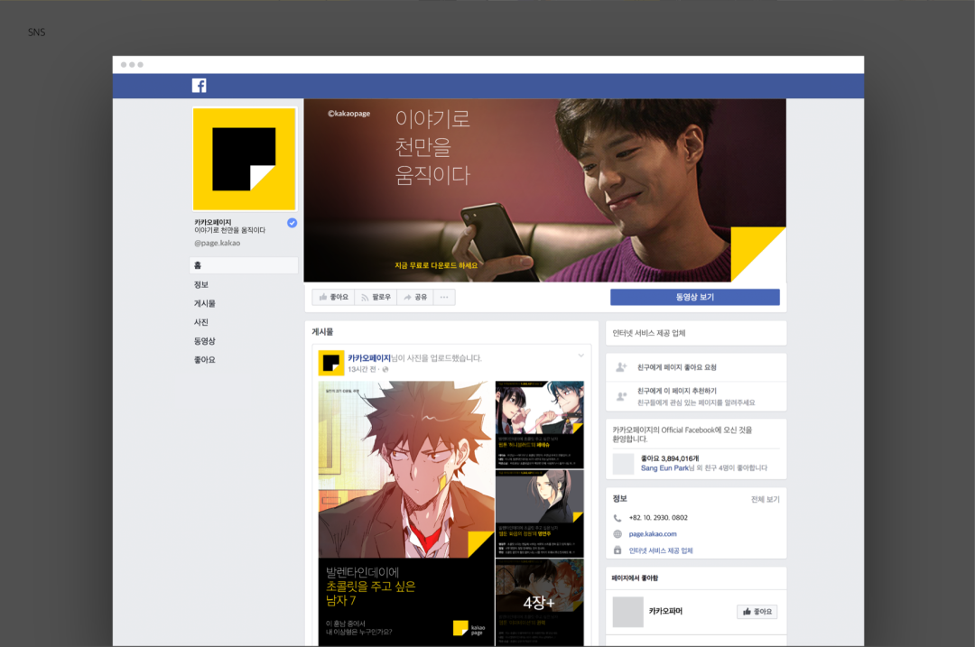
Task: Click 전체 보기 in the 정보 card
Action: click(765, 499)
